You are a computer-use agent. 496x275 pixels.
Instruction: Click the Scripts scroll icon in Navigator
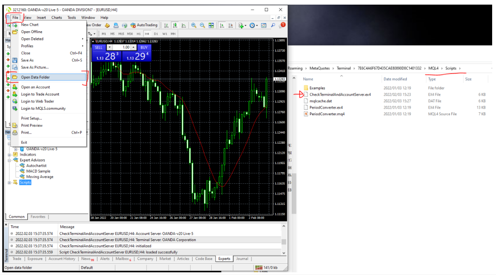tap(16, 183)
